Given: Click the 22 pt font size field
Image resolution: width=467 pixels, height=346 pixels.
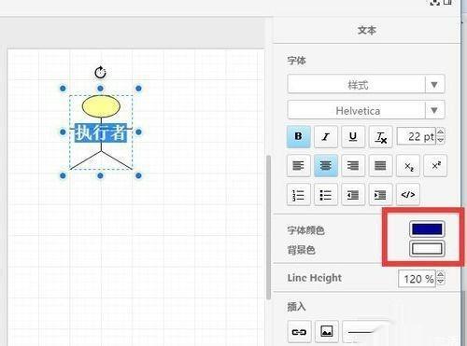Looking at the screenshot, I should [417, 136].
